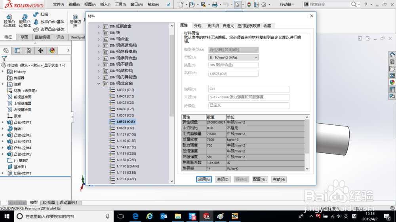The height and width of the screenshot is (222, 396).
Task: Switch to the 外观 tab in material dialog
Action: (198, 26)
